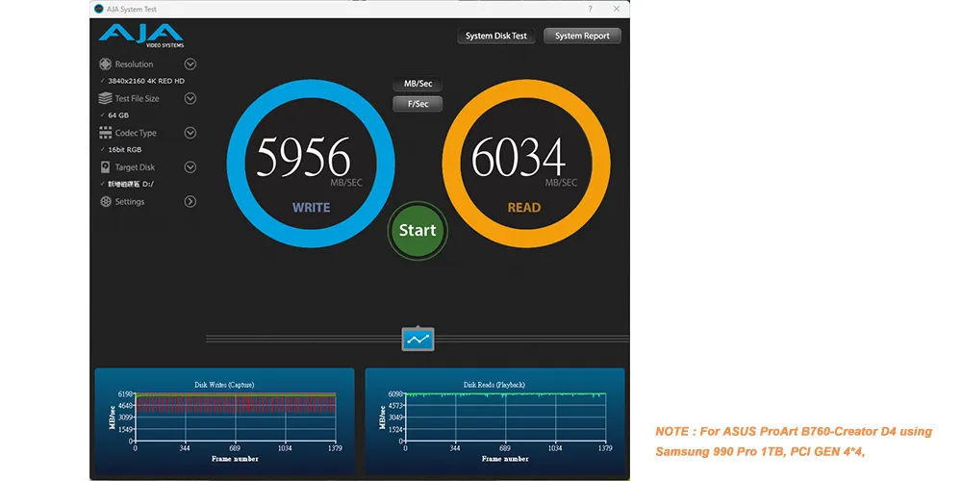Expand the Test File Size dropdown arrow

(x=190, y=98)
